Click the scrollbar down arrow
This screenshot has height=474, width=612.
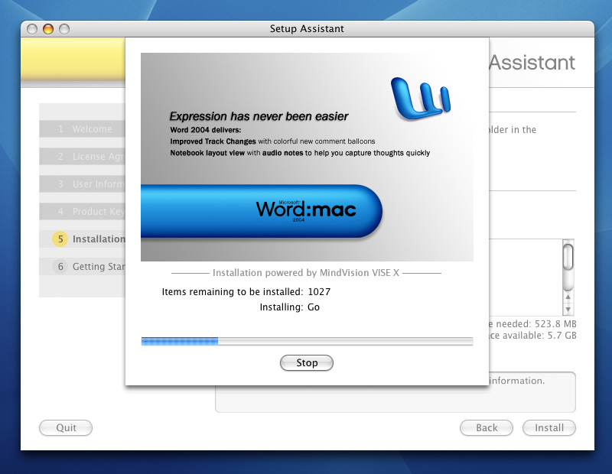point(568,310)
